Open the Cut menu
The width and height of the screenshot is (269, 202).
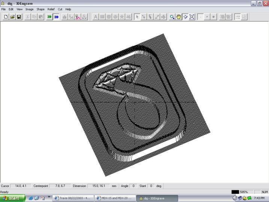pyautogui.click(x=60, y=9)
